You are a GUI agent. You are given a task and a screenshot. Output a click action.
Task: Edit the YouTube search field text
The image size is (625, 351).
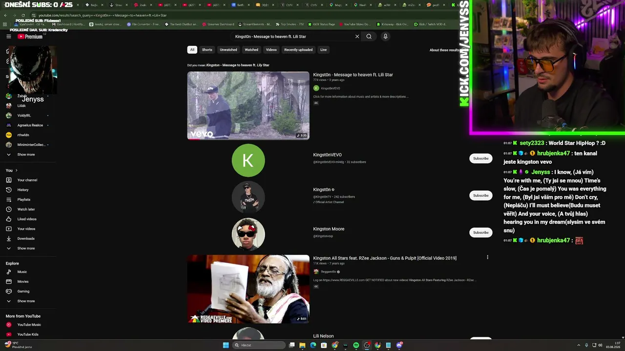click(x=293, y=37)
